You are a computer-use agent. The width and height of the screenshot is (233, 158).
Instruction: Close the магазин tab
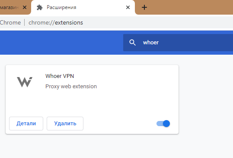tap(25, 7)
